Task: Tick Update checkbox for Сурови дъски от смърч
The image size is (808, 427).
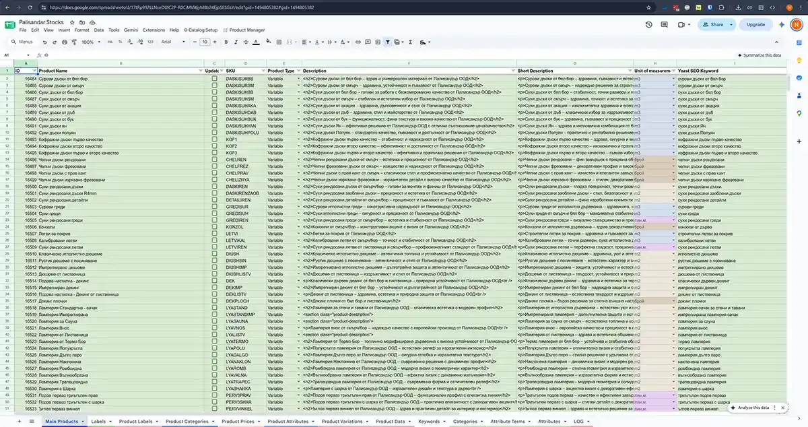Action: 215,85
